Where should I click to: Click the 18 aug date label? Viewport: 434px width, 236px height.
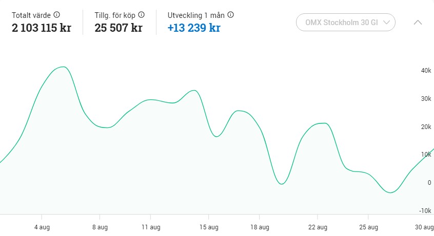click(x=260, y=227)
